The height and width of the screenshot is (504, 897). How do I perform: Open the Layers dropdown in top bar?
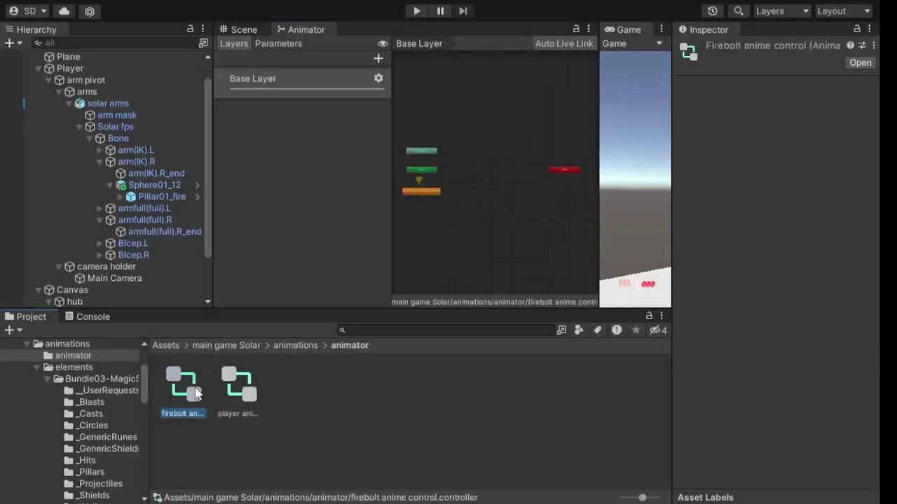781,11
